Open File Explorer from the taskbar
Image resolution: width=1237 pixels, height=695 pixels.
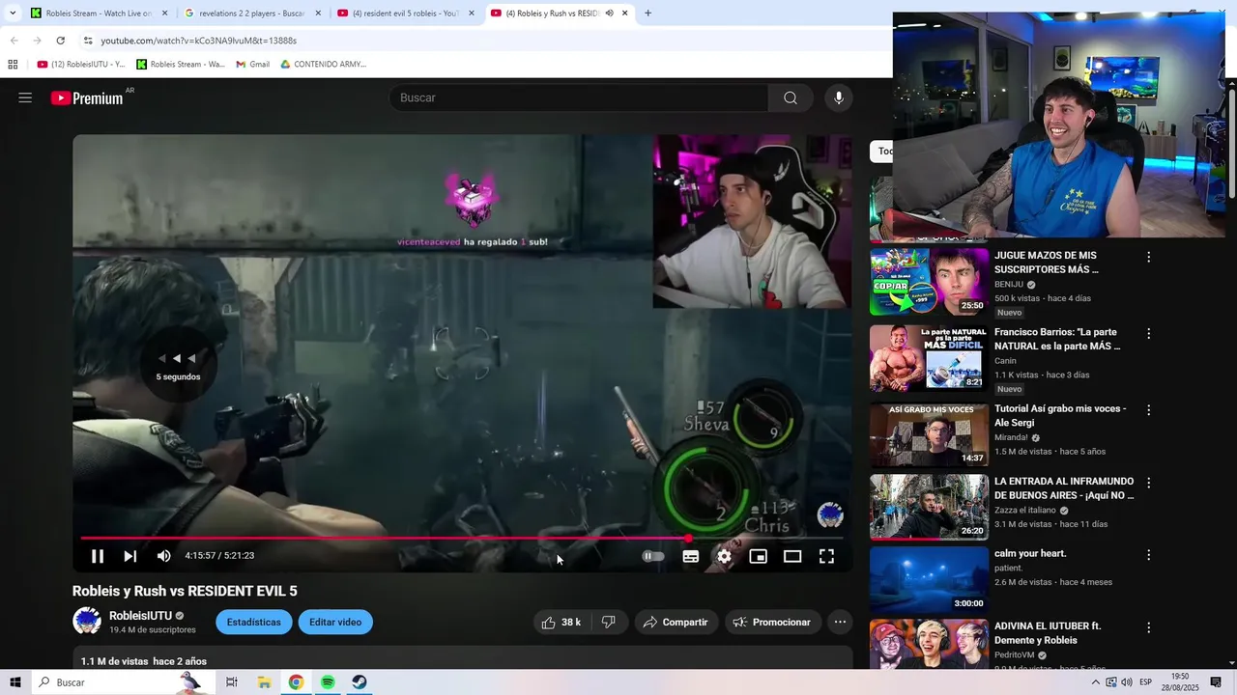264,682
